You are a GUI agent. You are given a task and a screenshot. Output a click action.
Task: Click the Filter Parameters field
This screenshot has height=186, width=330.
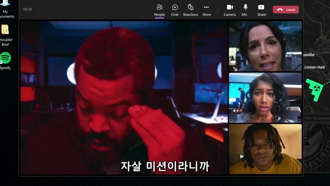coord(317,118)
